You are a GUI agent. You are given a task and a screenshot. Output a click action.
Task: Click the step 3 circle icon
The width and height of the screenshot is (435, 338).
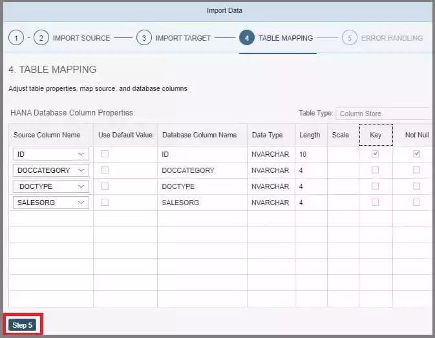point(144,37)
